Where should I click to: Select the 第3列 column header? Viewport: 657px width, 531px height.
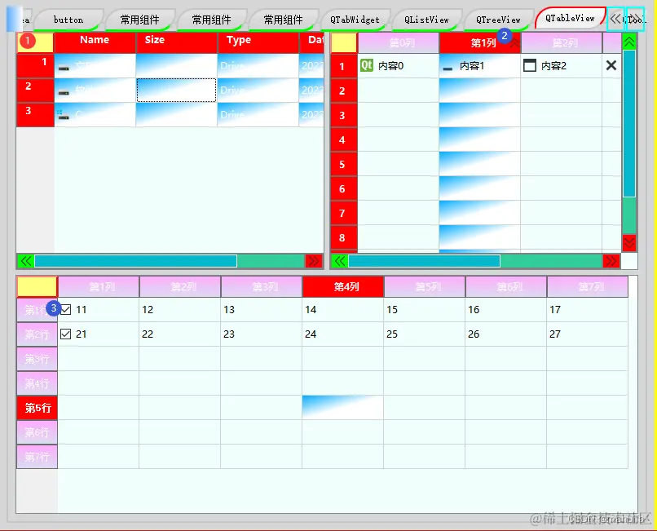(262, 287)
